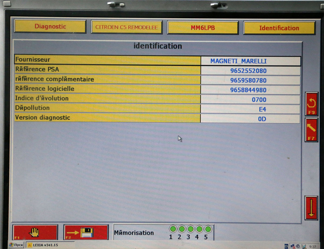Screen dimensions: 324x249
Task: Toggle memorisation indicator 4
Action: [x=199, y=229]
